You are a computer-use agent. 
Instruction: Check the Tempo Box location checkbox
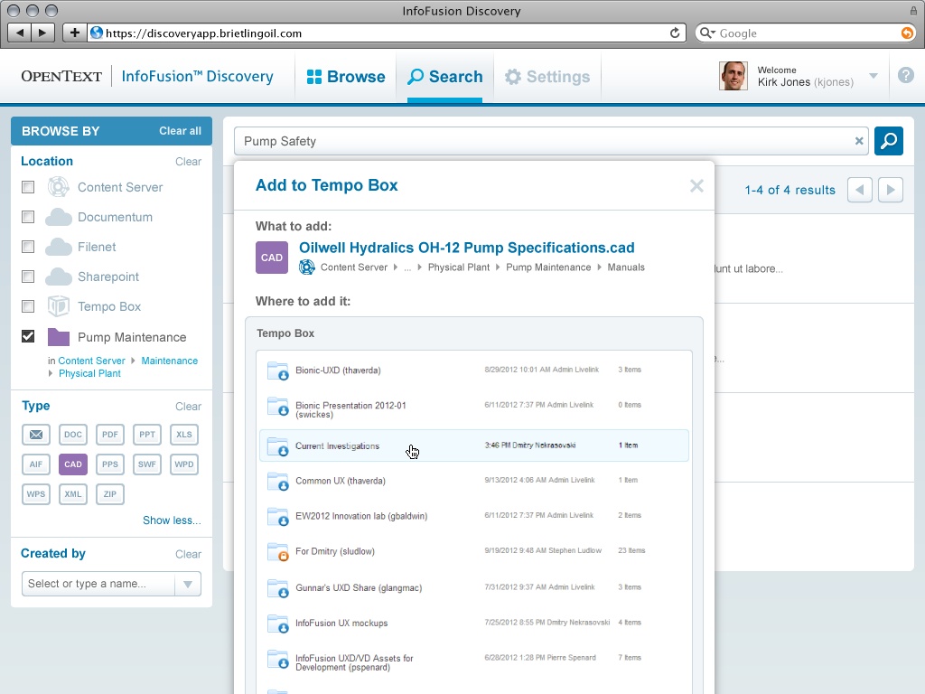pyautogui.click(x=28, y=306)
